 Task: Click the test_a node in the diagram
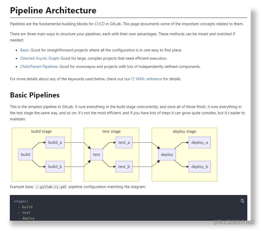click(x=124, y=143)
